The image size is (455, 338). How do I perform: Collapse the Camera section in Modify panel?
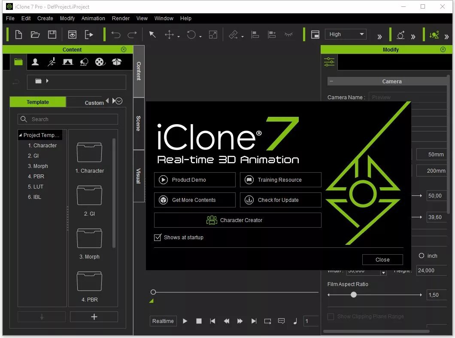tap(331, 81)
